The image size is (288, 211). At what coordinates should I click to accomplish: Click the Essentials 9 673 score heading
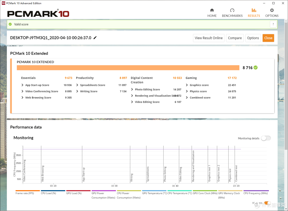pos(47,78)
